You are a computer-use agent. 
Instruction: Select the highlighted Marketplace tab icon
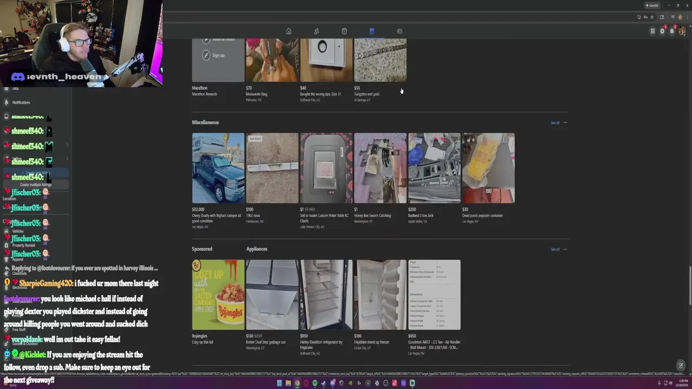[372, 31]
